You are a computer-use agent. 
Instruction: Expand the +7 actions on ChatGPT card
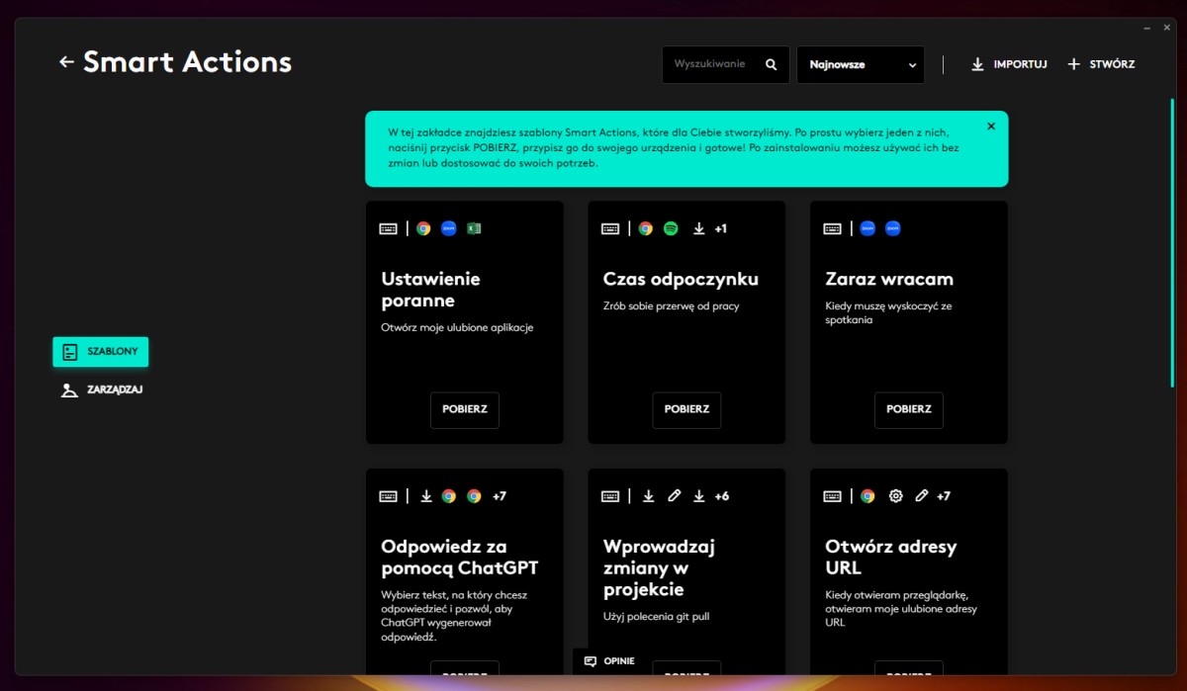[x=499, y=496]
